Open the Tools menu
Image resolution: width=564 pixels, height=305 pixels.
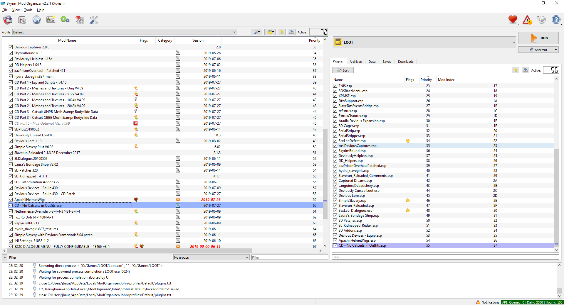point(28,10)
